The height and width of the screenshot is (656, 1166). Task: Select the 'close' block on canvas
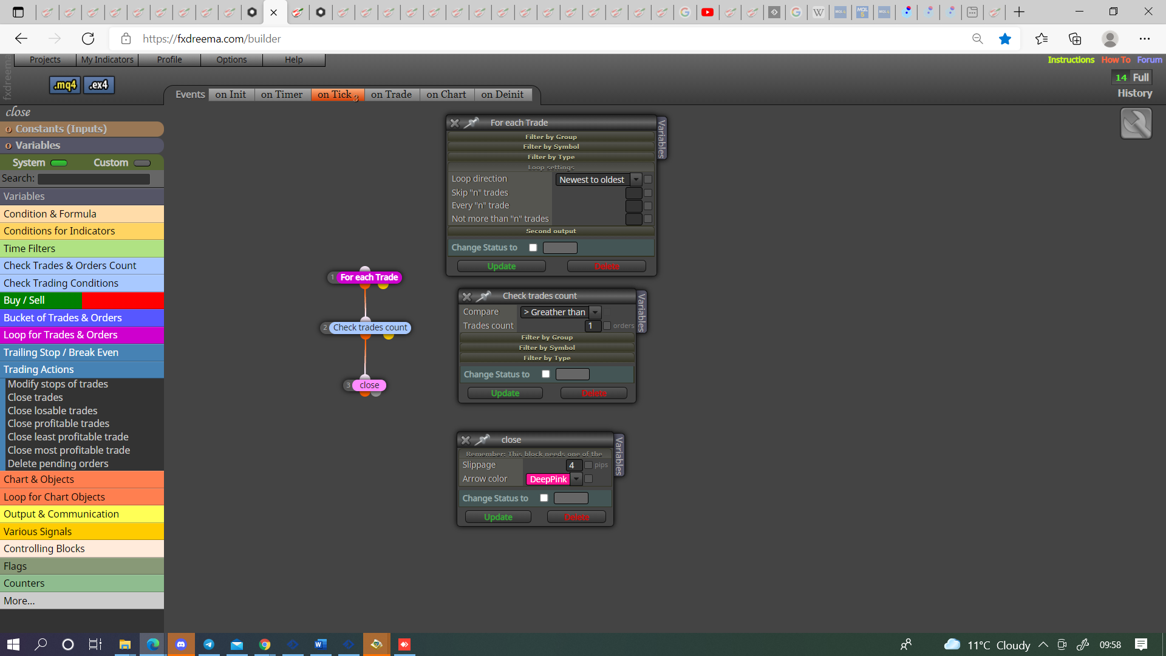coord(369,386)
